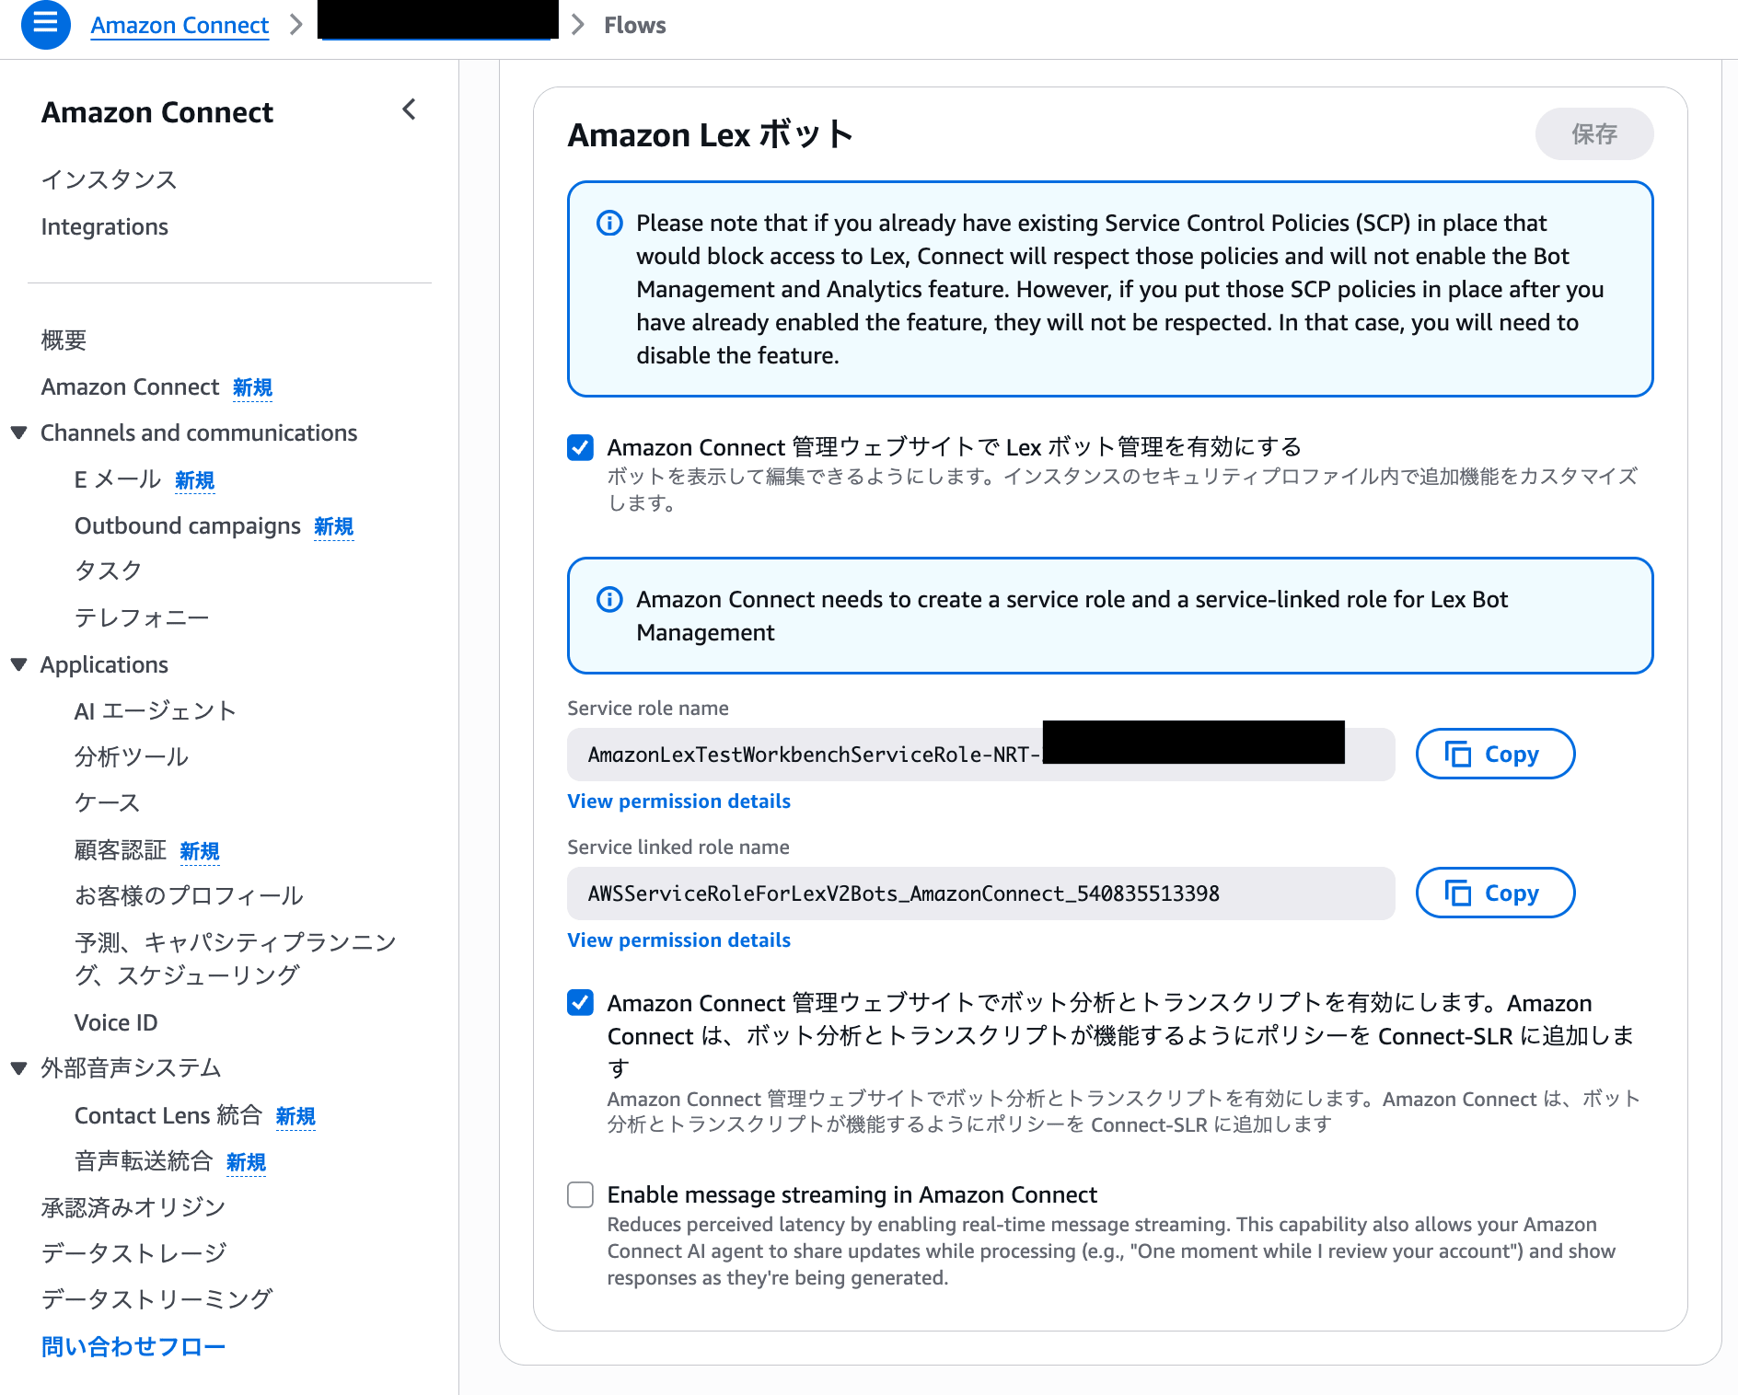
Task: Enable message streaming in Amazon Connect
Action: click(x=580, y=1194)
